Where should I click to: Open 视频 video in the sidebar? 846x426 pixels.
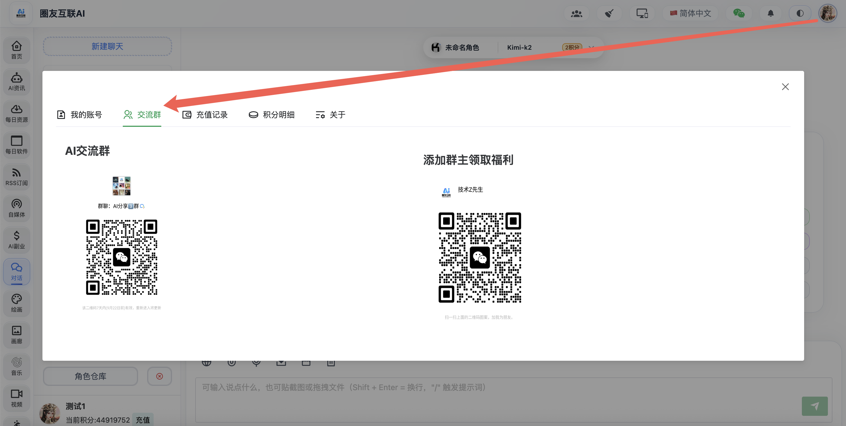coord(16,398)
